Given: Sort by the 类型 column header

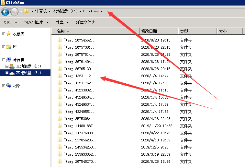Looking at the screenshot, I should (197, 31).
